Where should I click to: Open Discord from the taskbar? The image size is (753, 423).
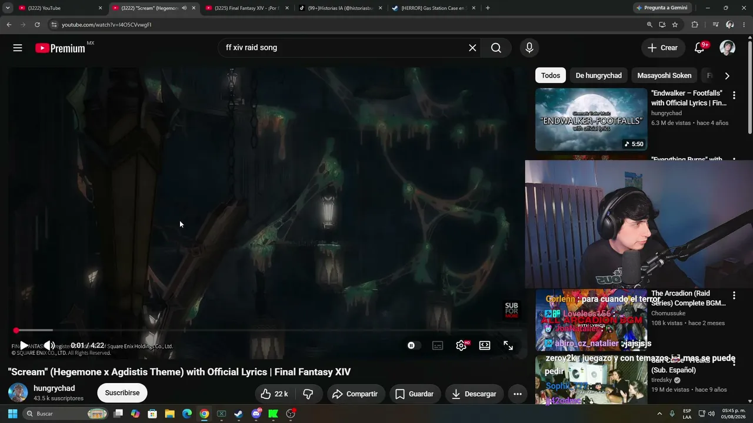point(256,414)
